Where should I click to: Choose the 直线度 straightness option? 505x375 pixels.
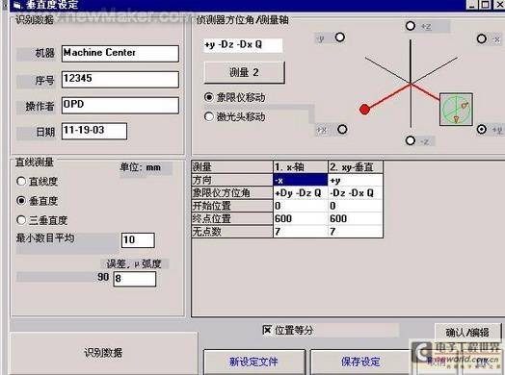(x=21, y=181)
